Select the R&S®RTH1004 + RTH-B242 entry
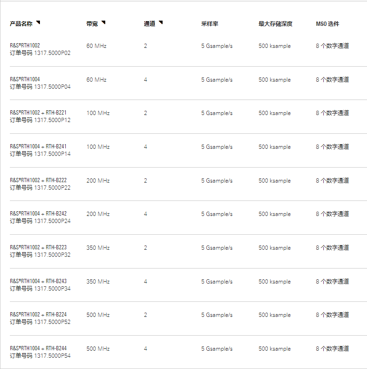Viewport: 367px width, 369px height. [x=38, y=214]
